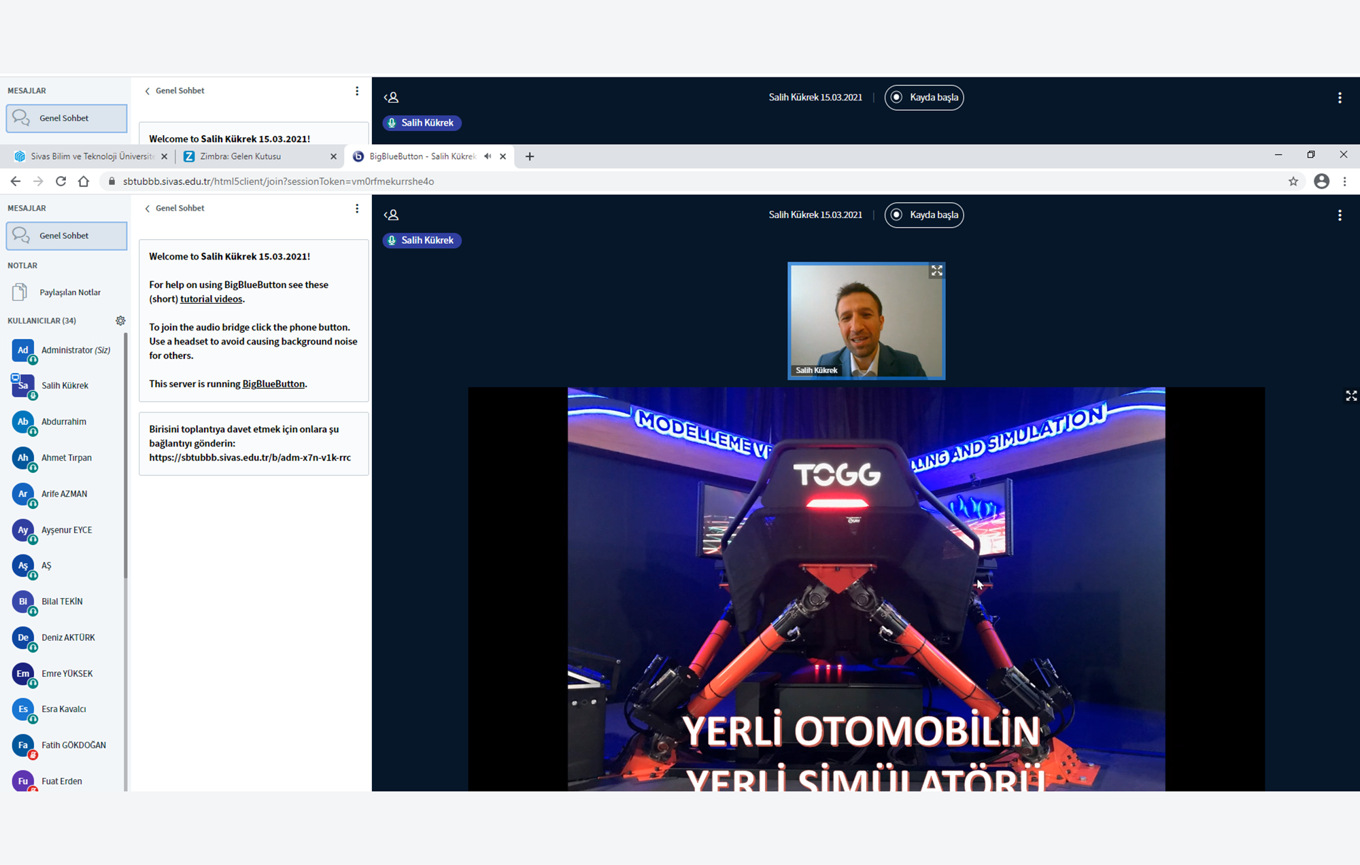Start recording with lower Kayda başla button
This screenshot has height=865, width=1360.
point(924,215)
